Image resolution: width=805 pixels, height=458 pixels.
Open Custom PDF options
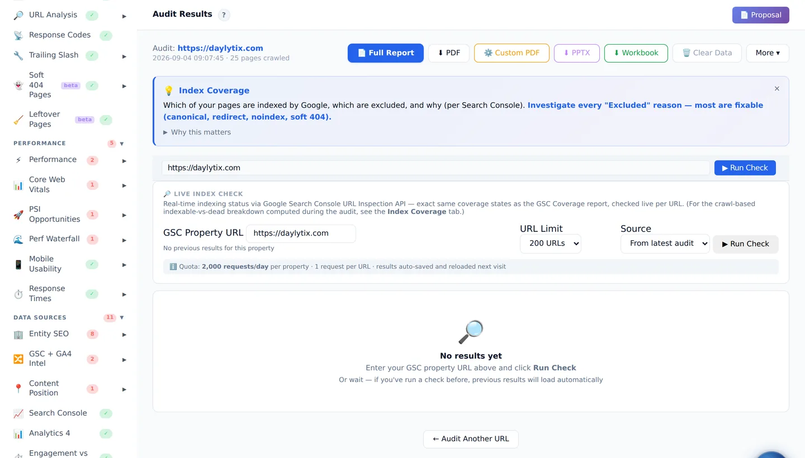(x=512, y=53)
